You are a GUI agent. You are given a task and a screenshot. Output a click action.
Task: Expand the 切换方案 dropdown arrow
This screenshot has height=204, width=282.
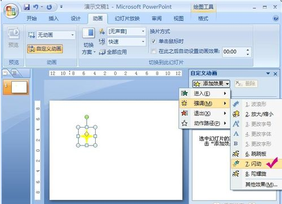95,52
